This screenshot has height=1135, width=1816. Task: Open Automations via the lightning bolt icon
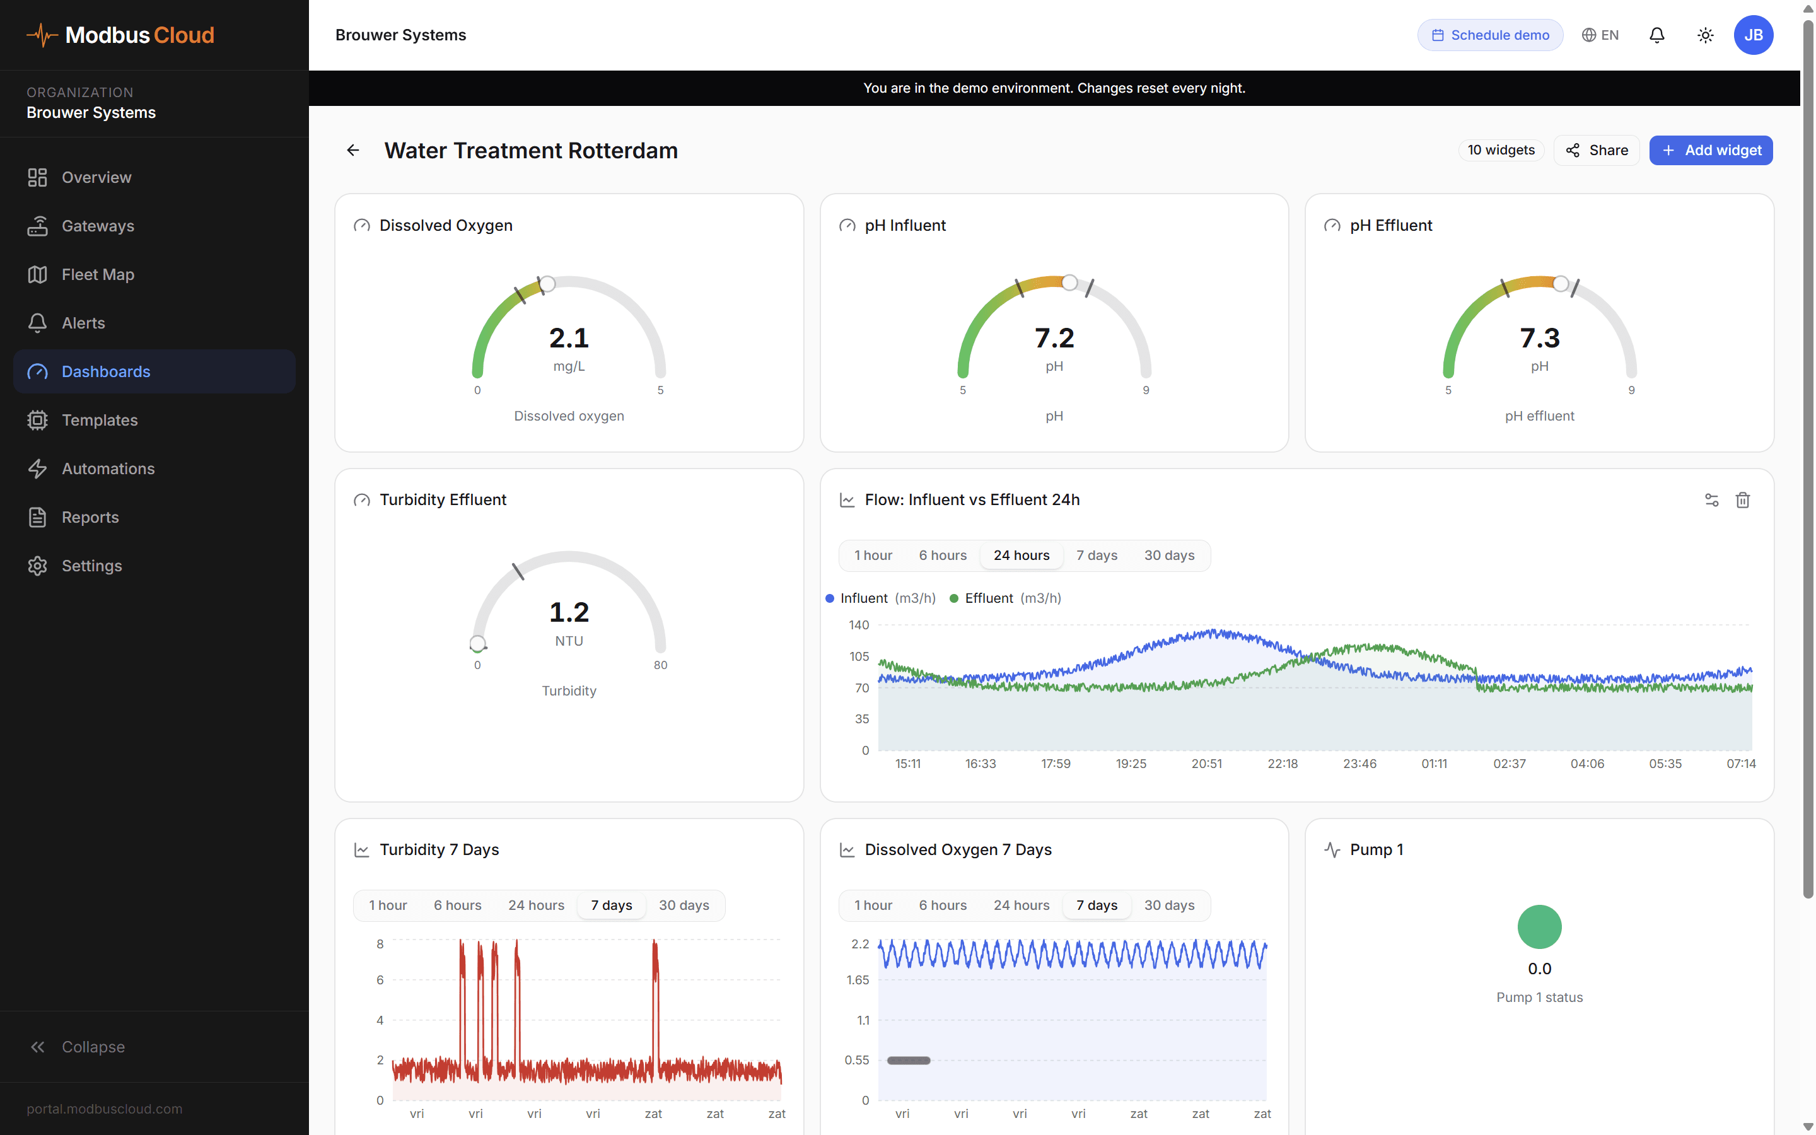point(108,469)
